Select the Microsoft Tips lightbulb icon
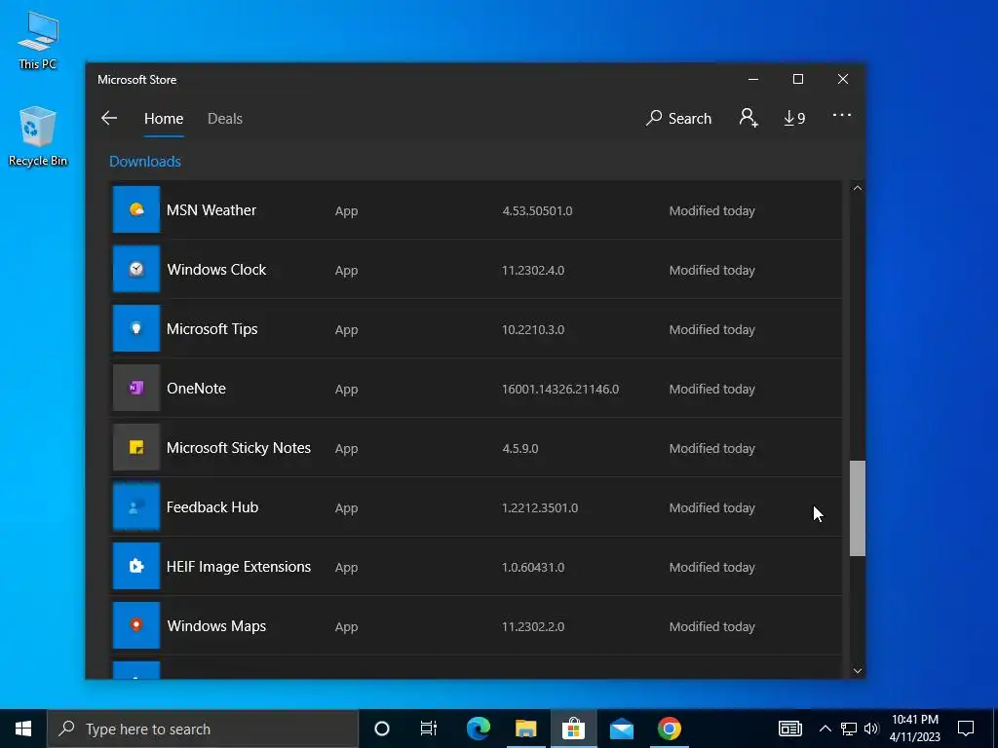 pyautogui.click(x=136, y=329)
